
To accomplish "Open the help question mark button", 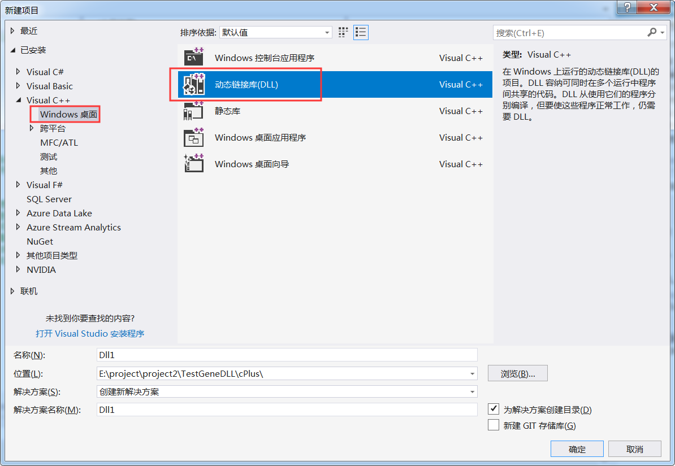I will tap(627, 7).
